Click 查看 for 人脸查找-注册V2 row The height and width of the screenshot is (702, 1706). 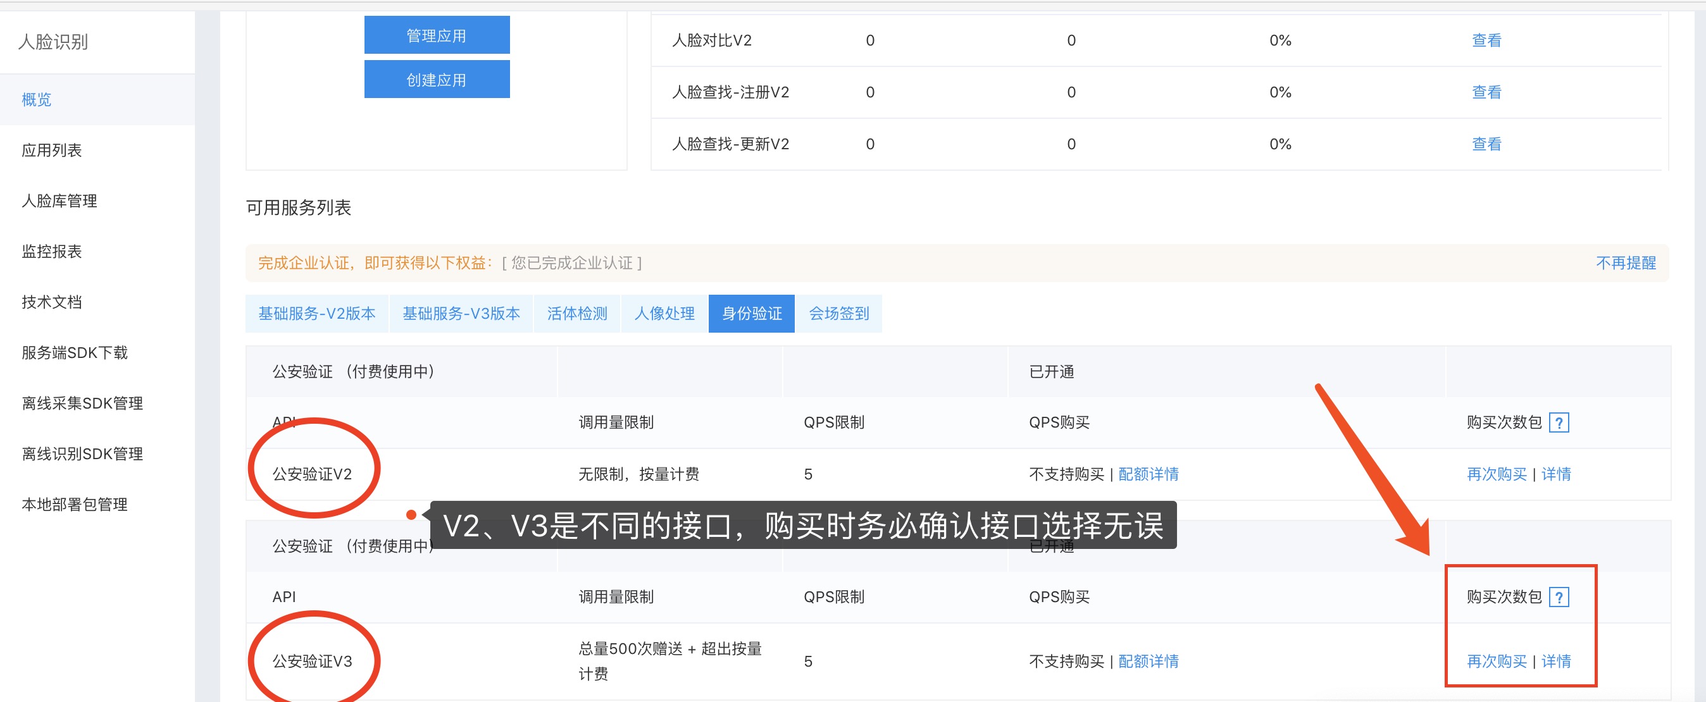tap(1486, 92)
